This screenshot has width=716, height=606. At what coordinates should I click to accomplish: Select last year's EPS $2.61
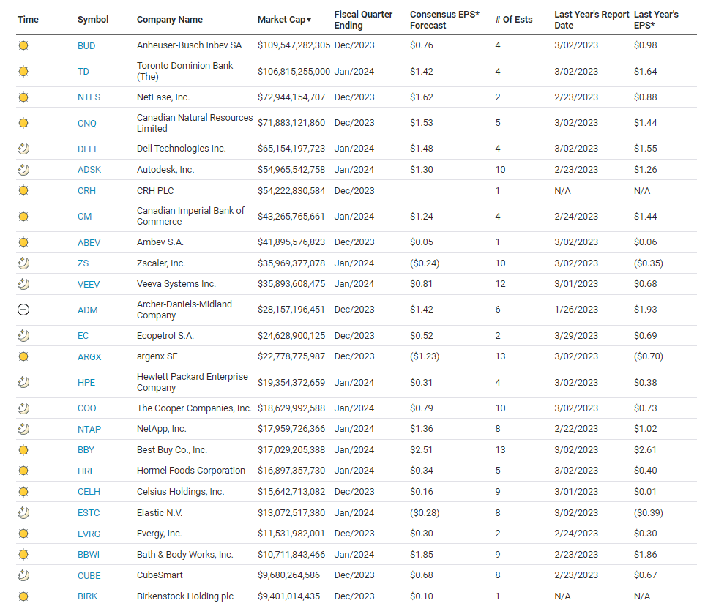645,450
